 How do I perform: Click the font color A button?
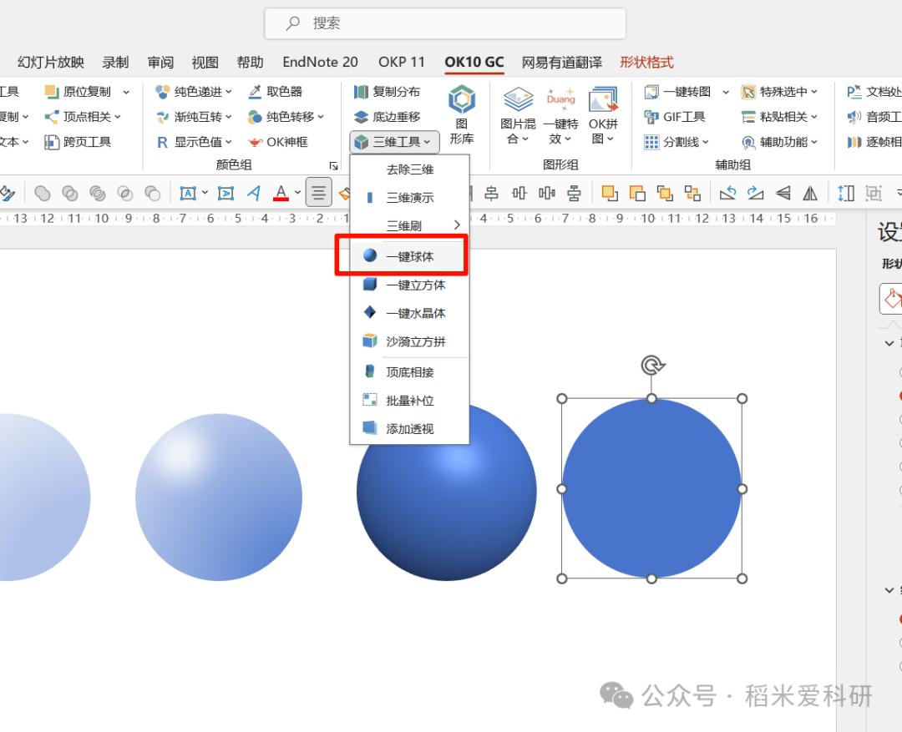(x=281, y=193)
